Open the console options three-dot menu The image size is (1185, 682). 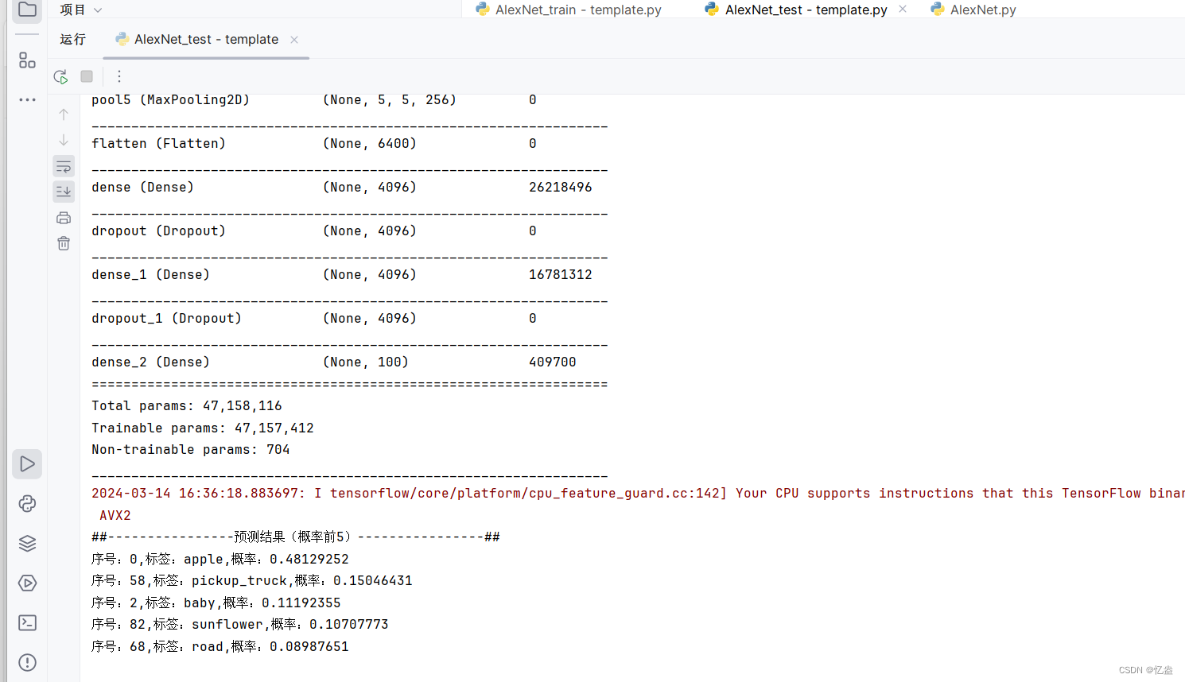[118, 76]
